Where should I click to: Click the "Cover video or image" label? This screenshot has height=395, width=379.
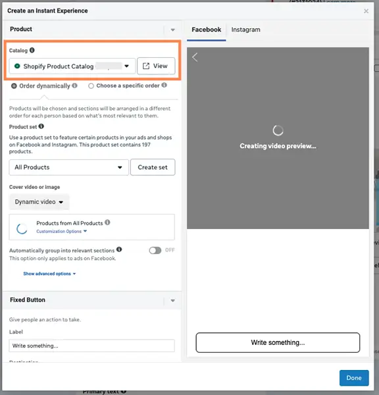[x=34, y=187]
